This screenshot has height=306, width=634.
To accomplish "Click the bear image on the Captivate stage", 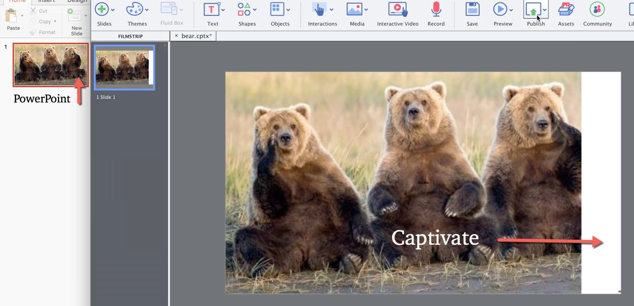I will [403, 183].
